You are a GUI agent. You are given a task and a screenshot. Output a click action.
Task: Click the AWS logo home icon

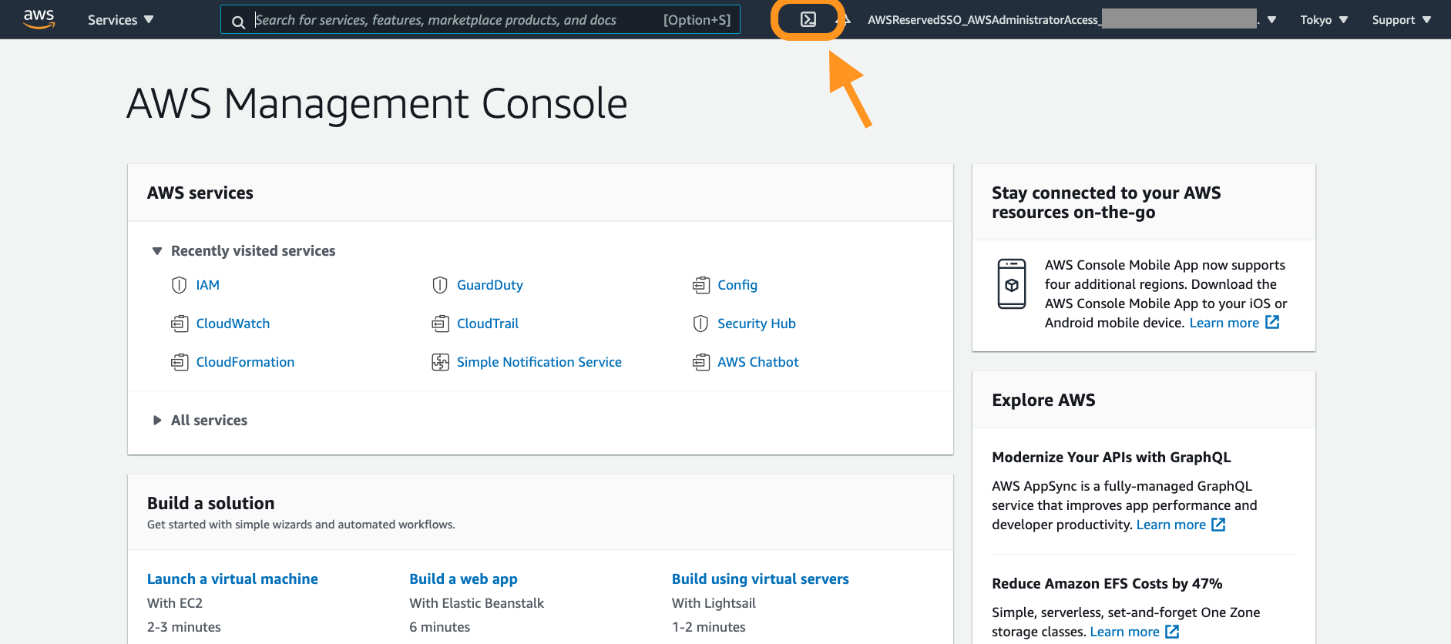point(39,19)
